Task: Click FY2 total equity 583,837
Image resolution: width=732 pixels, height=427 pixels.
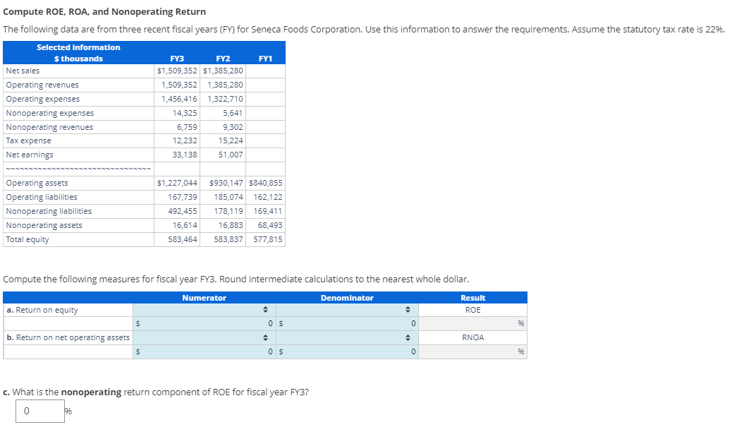Action: pos(228,239)
